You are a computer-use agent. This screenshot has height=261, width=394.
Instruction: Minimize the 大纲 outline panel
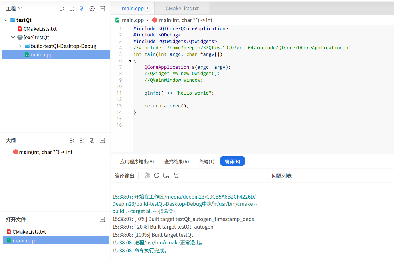pyautogui.click(x=102, y=140)
